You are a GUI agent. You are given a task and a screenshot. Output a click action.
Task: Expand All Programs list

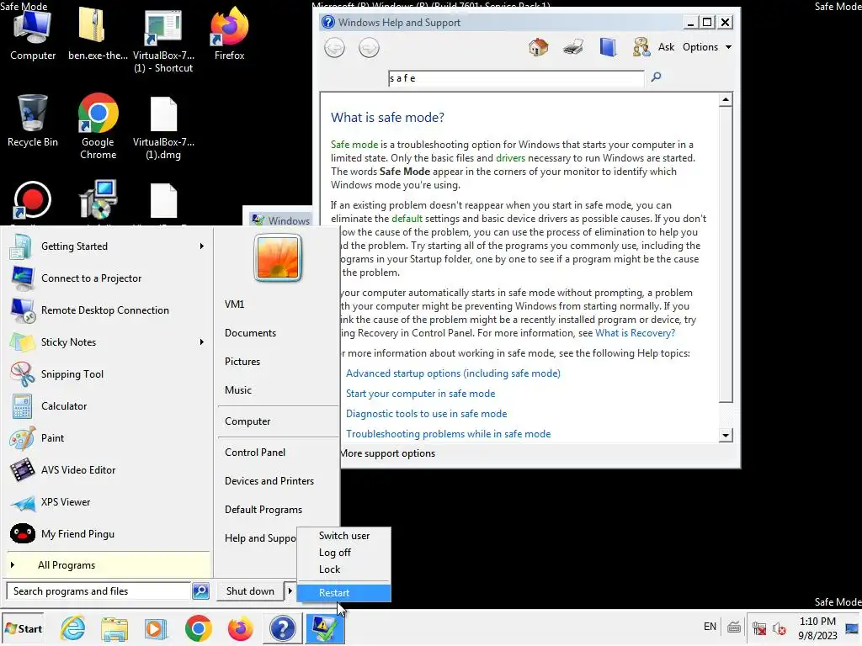tap(109, 565)
